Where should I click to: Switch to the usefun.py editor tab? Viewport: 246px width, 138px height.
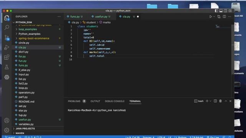pyautogui.click(x=101, y=16)
